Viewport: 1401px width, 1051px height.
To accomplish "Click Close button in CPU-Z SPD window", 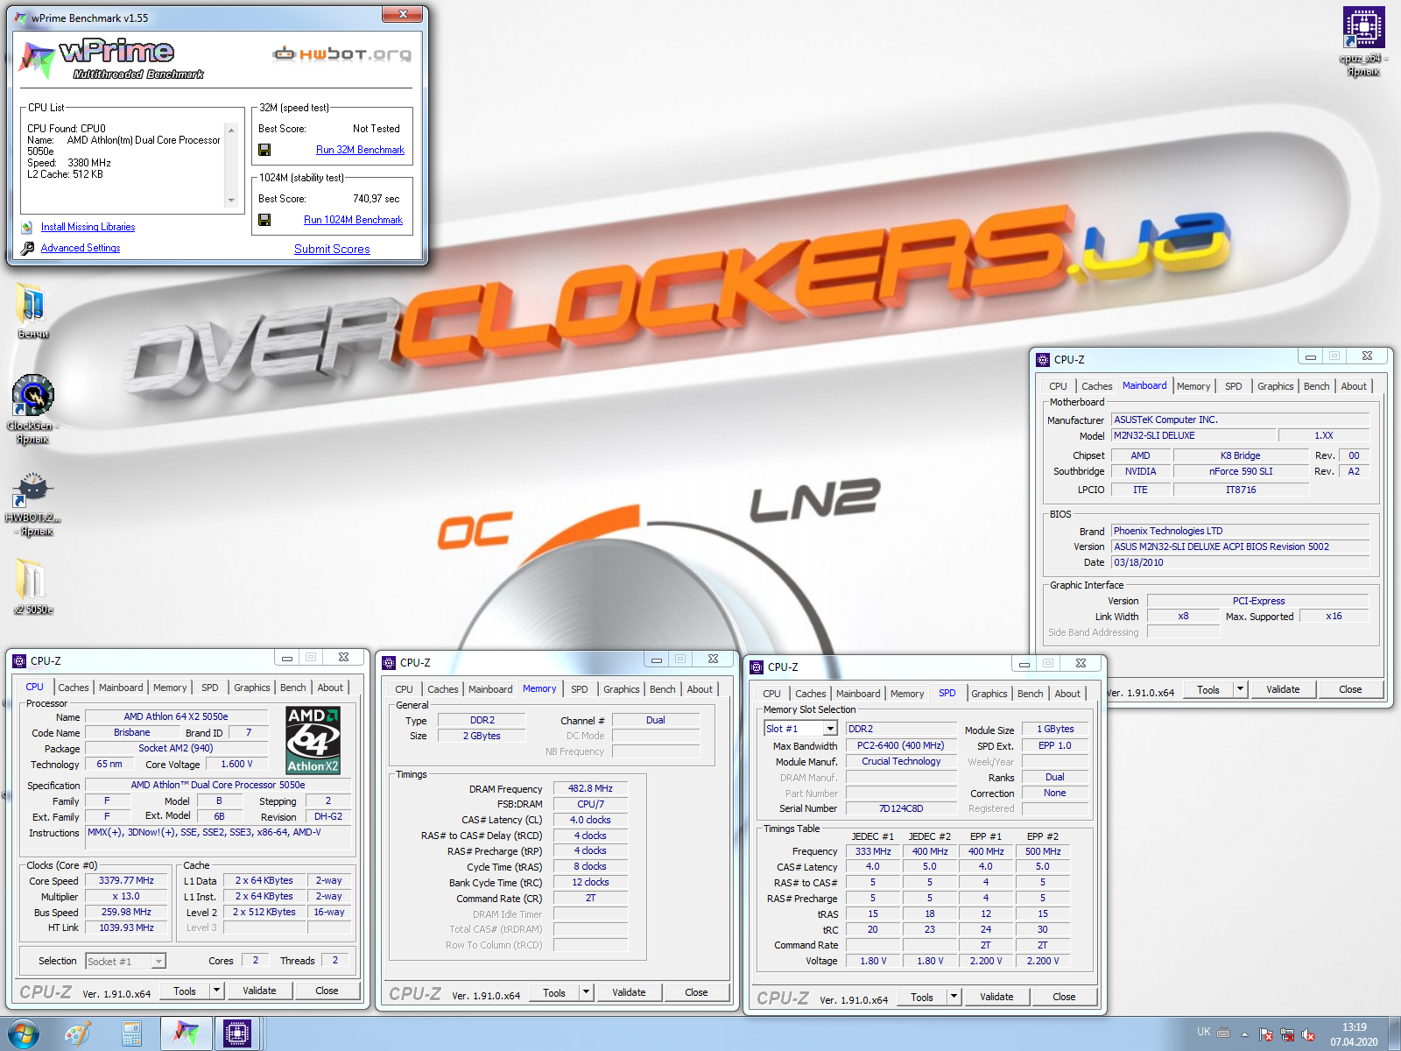I will [1064, 997].
